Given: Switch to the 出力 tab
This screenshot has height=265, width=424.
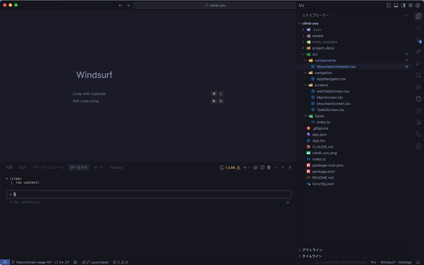Looking at the screenshot, I should click(23, 167).
